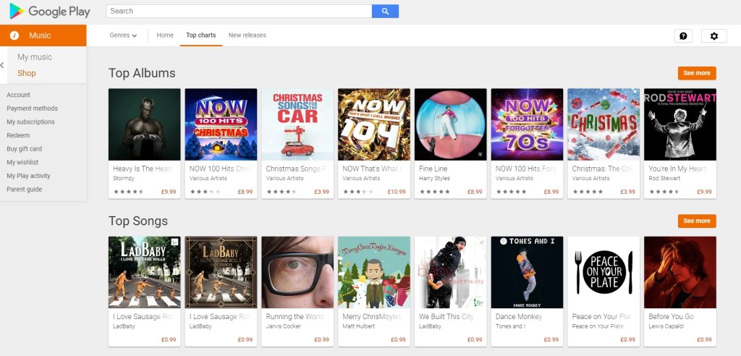The height and width of the screenshot is (356, 741).
Task: Click the blue search magnifier button
Action: [385, 11]
